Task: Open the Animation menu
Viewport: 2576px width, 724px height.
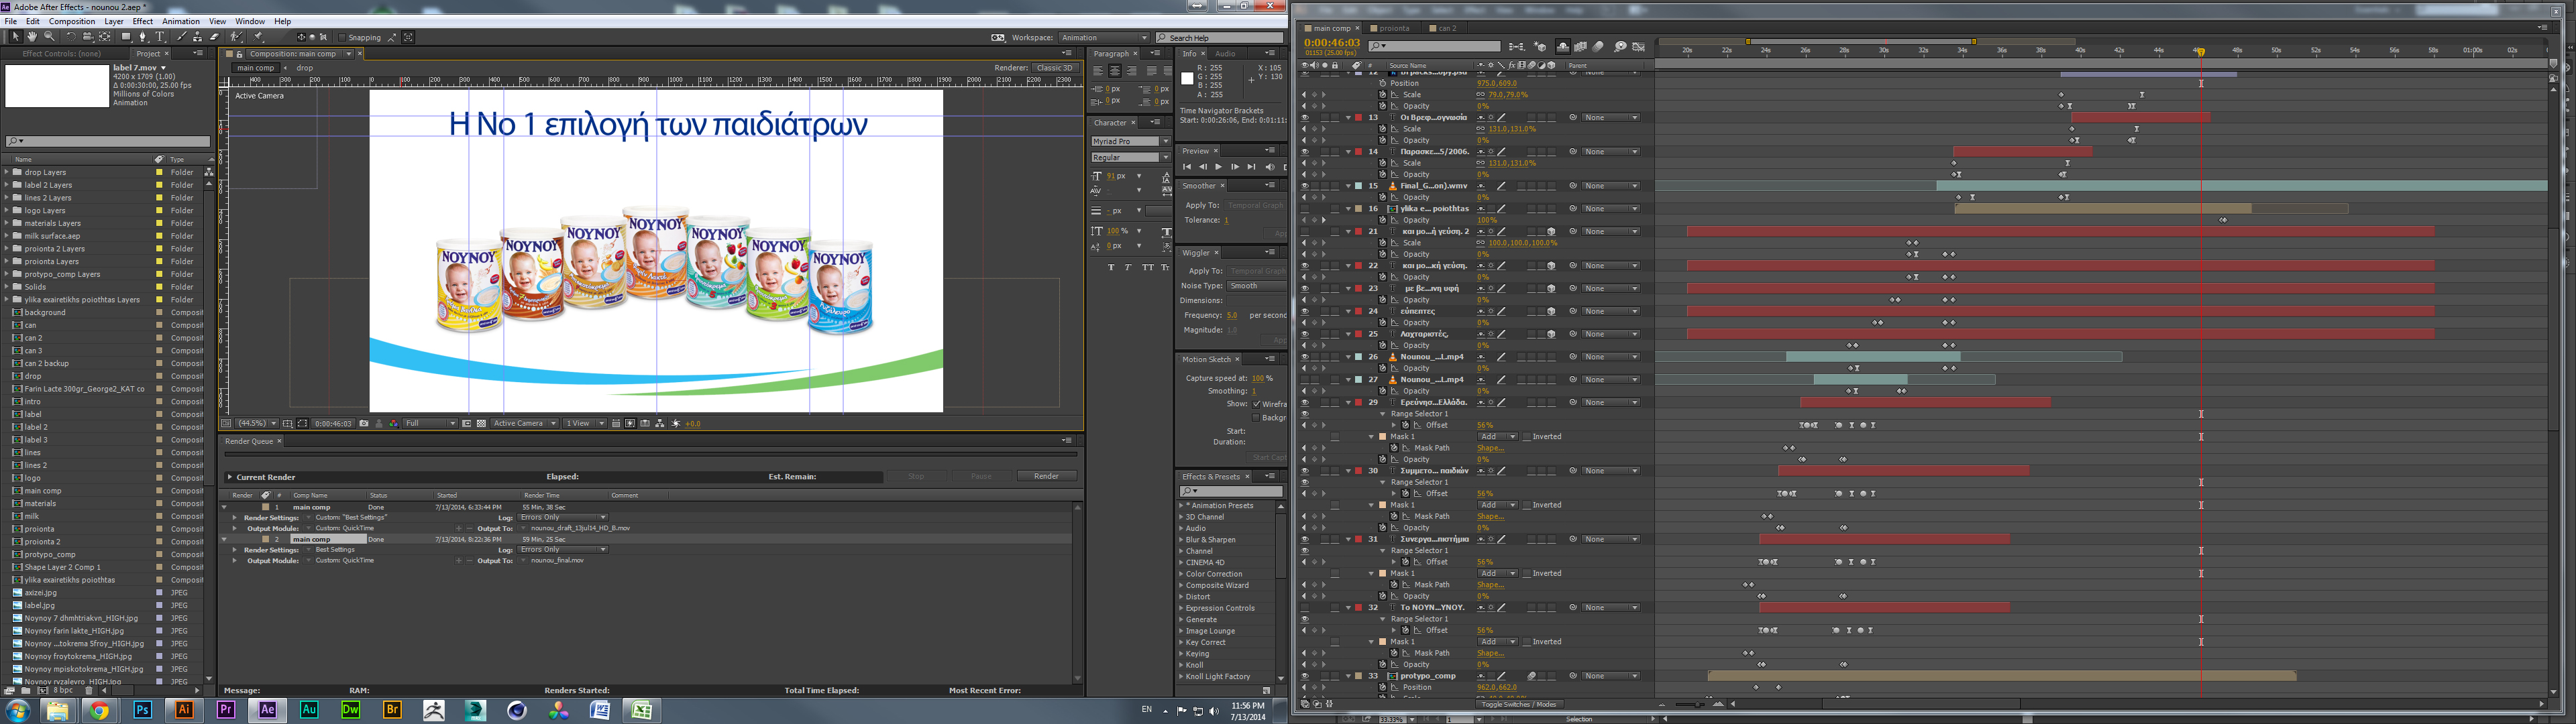Action: [x=181, y=21]
